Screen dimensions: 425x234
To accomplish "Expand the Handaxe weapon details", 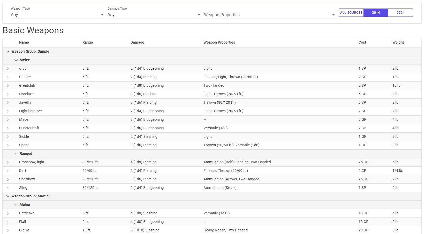I will (8, 94).
